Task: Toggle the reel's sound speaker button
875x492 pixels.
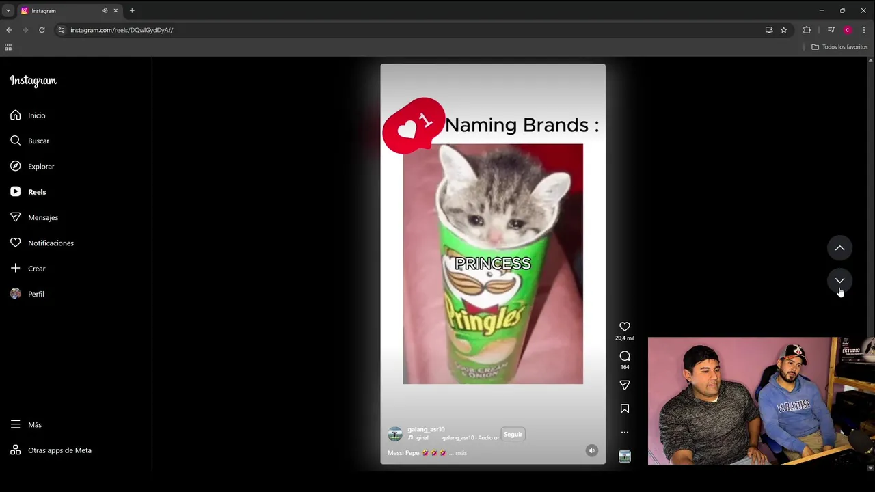Action: tap(592, 450)
